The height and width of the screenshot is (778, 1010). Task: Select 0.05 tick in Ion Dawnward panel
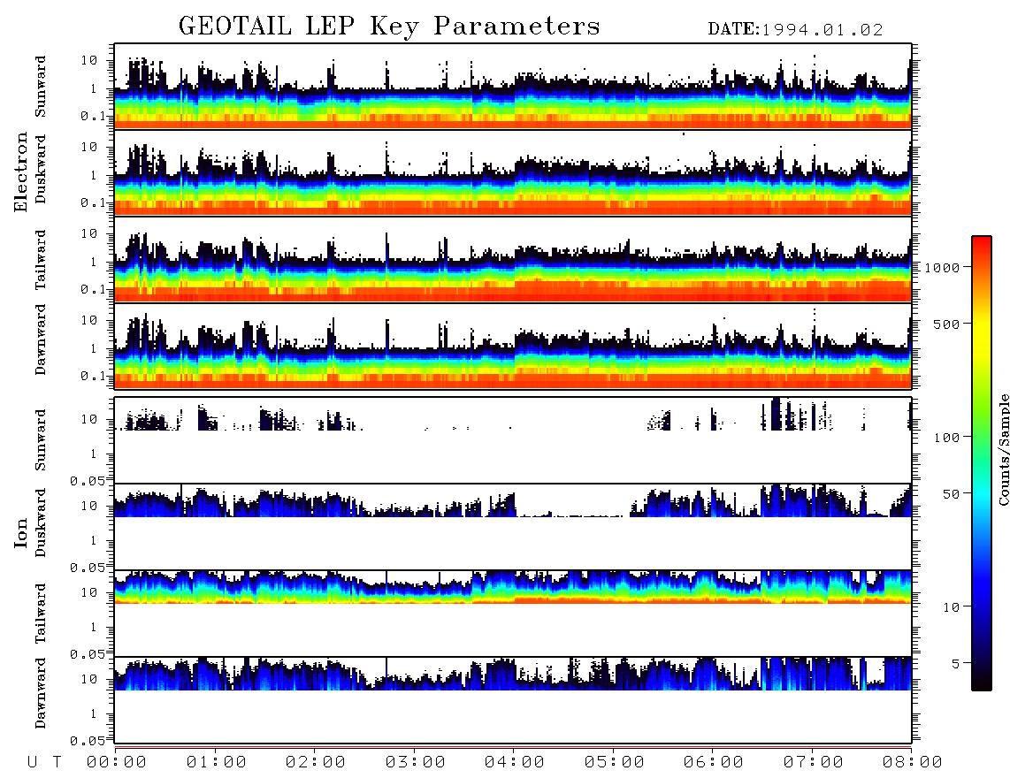tap(88, 741)
